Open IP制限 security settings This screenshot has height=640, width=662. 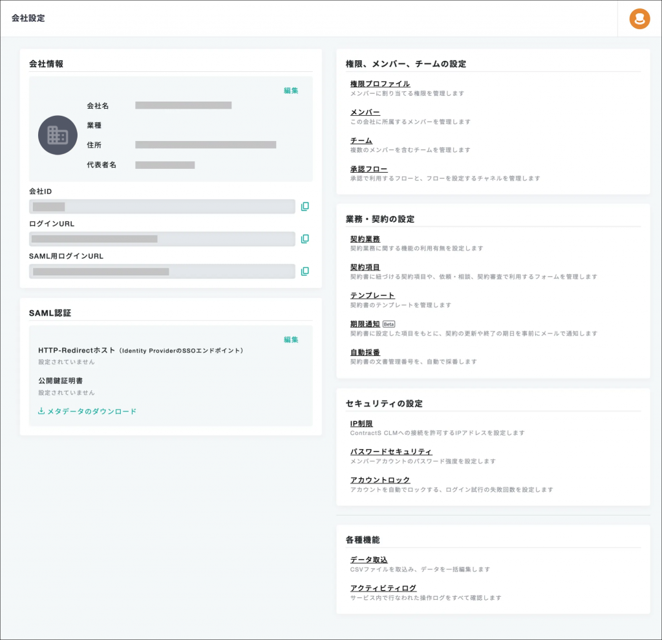[361, 423]
